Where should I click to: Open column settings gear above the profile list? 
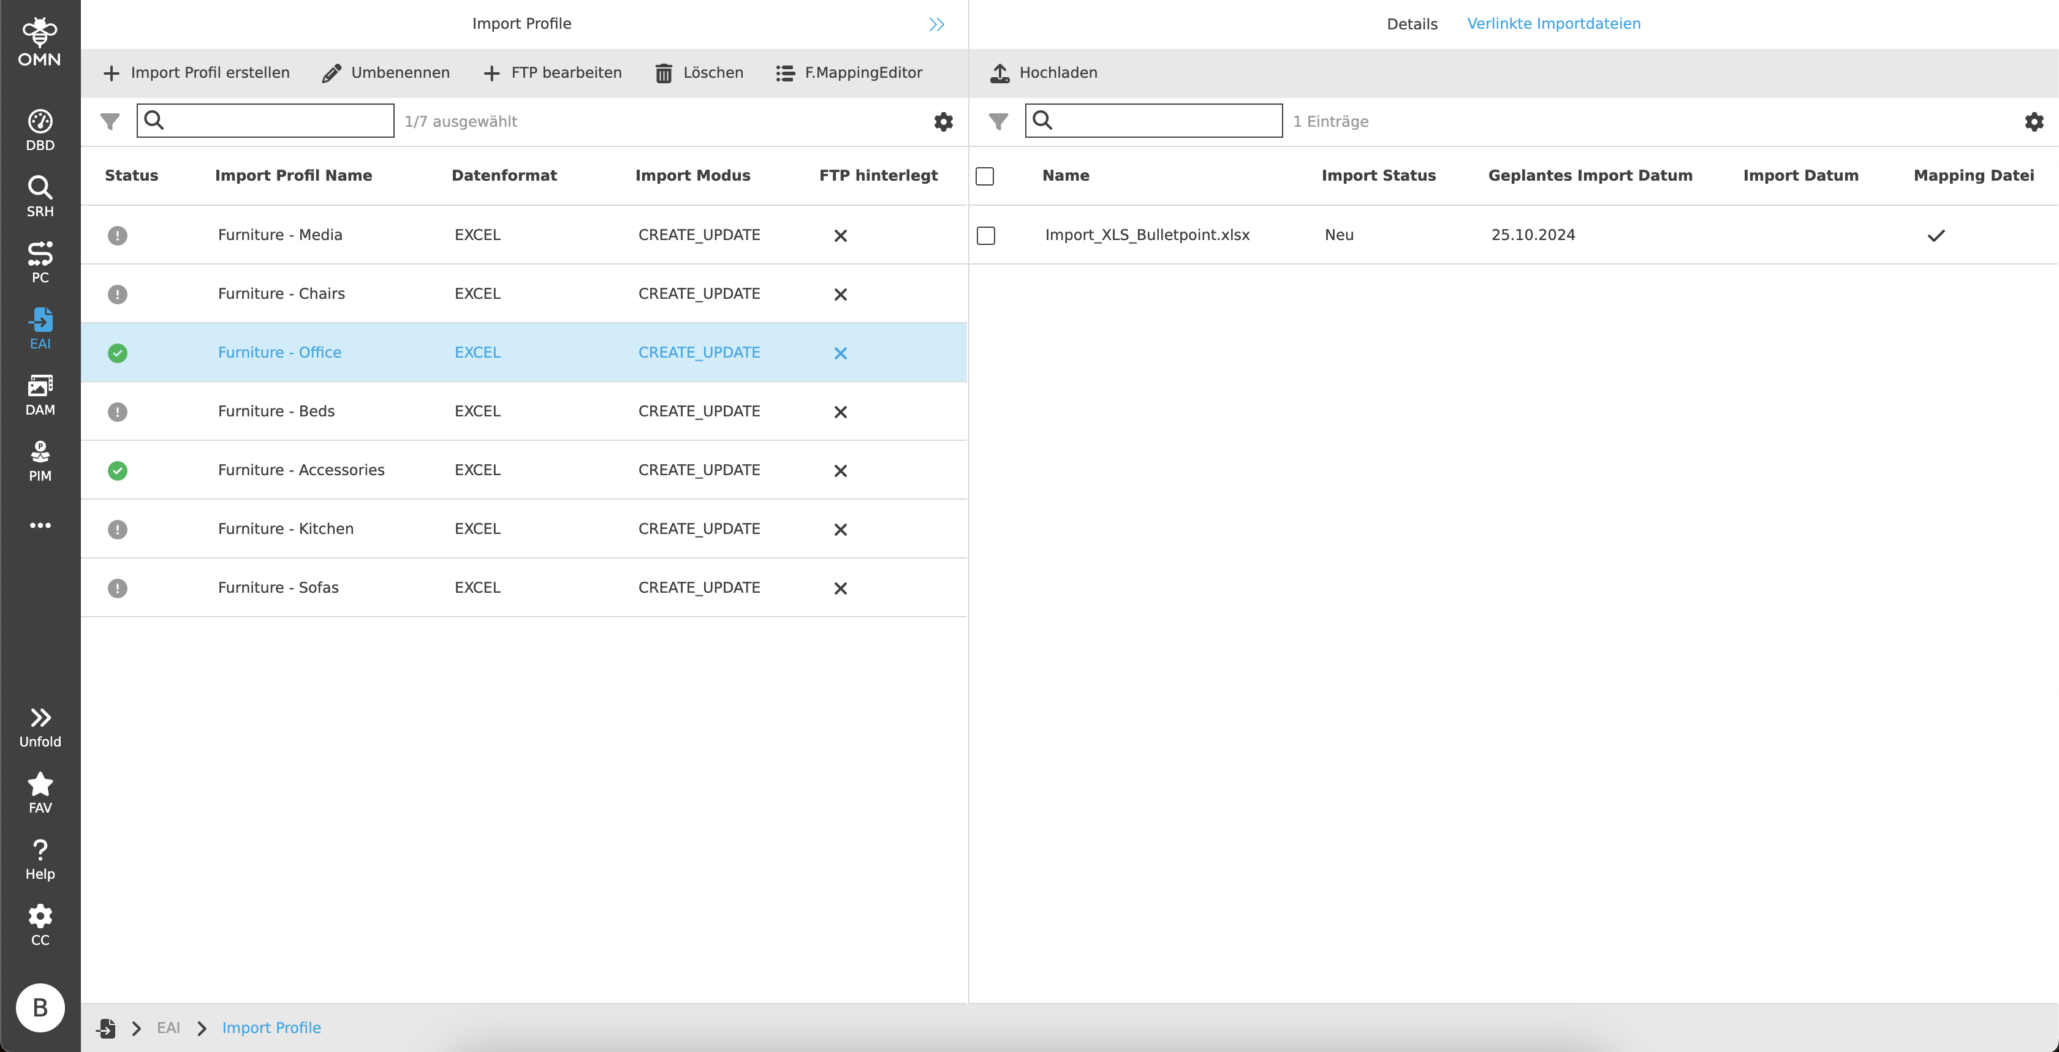[943, 121]
